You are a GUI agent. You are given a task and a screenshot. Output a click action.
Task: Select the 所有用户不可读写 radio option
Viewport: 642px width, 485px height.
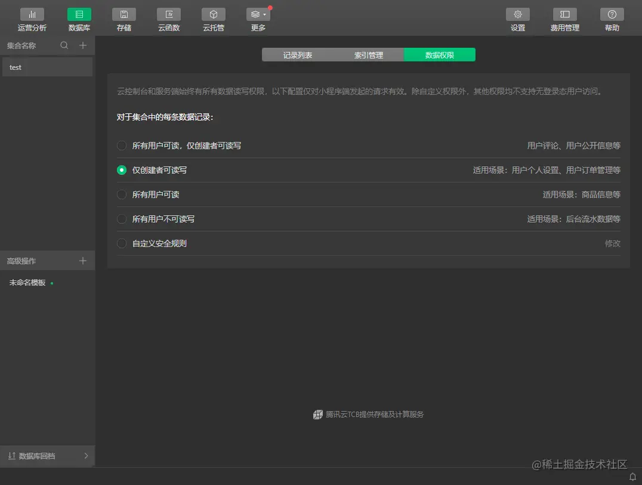pos(122,219)
